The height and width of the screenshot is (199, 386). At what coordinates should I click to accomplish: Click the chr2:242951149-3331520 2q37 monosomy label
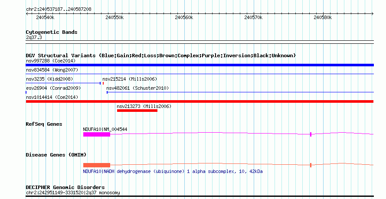point(73,192)
